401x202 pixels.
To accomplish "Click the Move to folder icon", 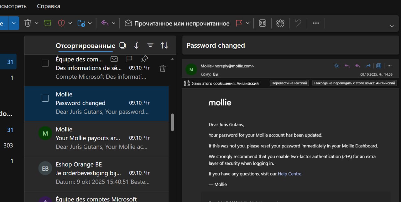I will click(x=81, y=23).
